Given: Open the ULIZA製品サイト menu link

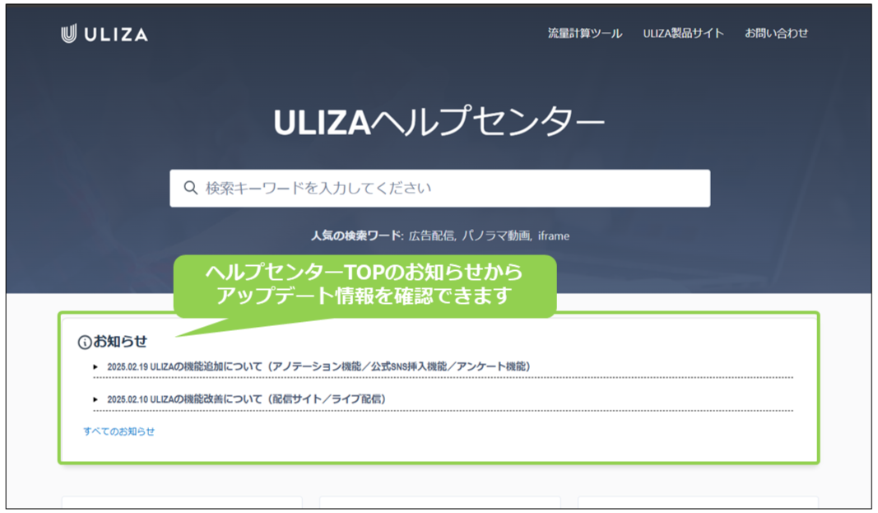Looking at the screenshot, I should (683, 34).
